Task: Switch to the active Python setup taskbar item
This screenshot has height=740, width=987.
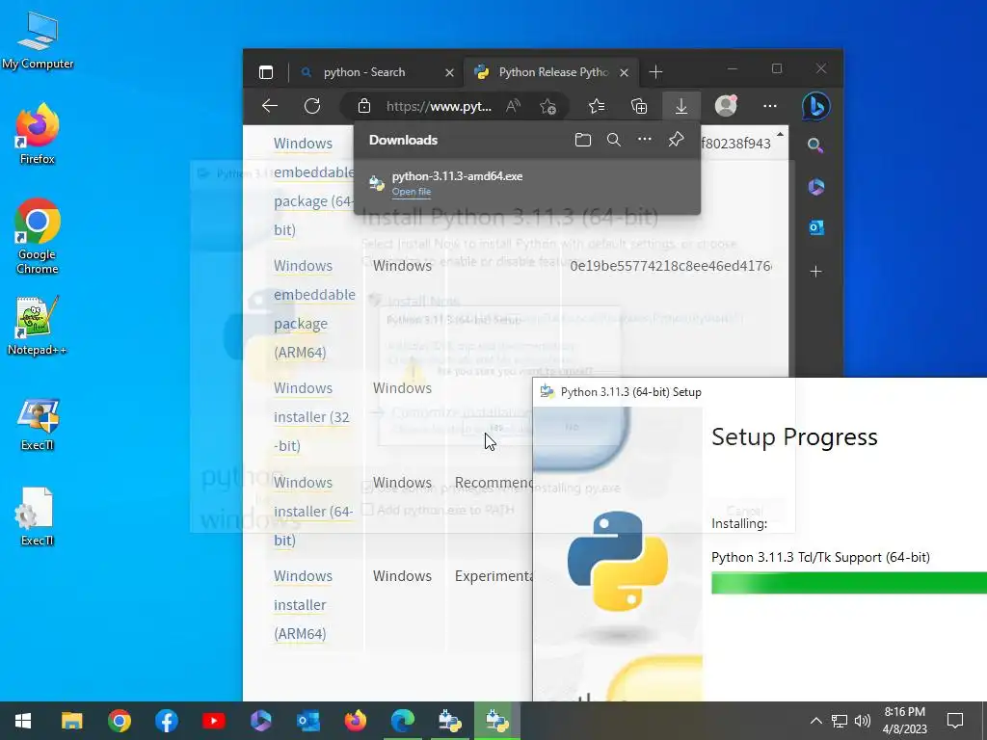Action: click(497, 721)
